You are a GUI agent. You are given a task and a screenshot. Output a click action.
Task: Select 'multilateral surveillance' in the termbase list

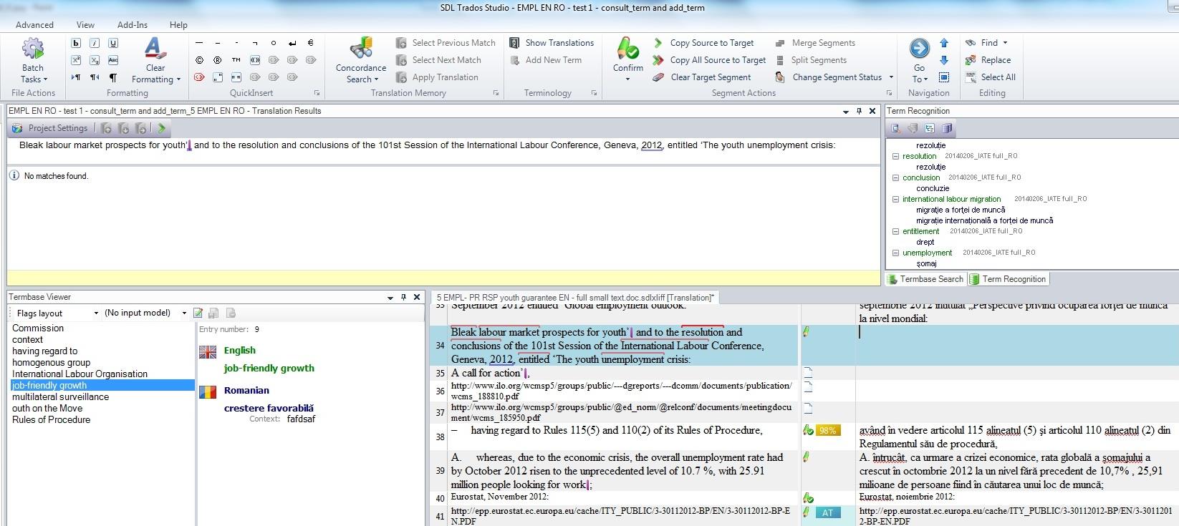[x=61, y=396]
